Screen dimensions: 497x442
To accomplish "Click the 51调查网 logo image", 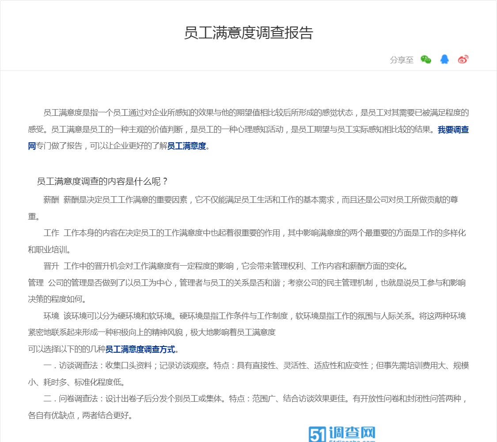I will [x=342, y=434].
